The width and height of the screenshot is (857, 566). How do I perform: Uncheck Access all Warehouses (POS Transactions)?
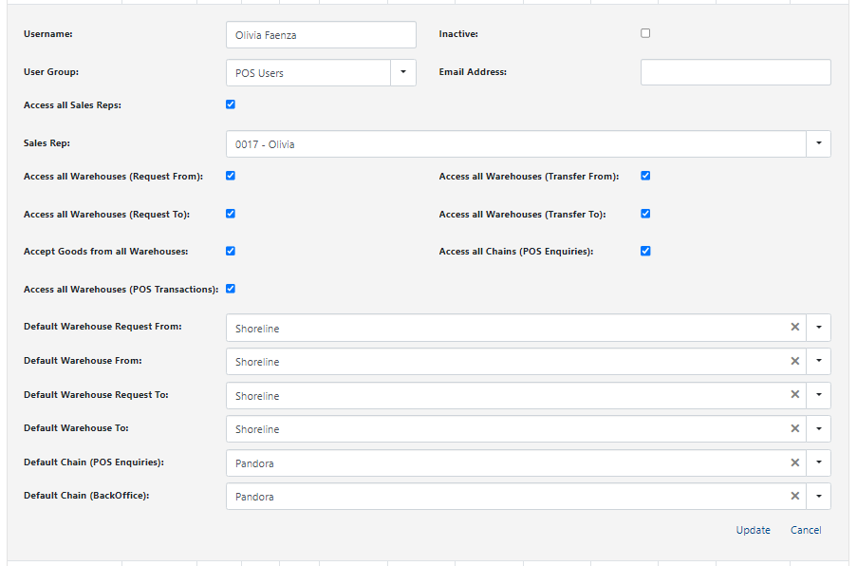[x=231, y=289]
